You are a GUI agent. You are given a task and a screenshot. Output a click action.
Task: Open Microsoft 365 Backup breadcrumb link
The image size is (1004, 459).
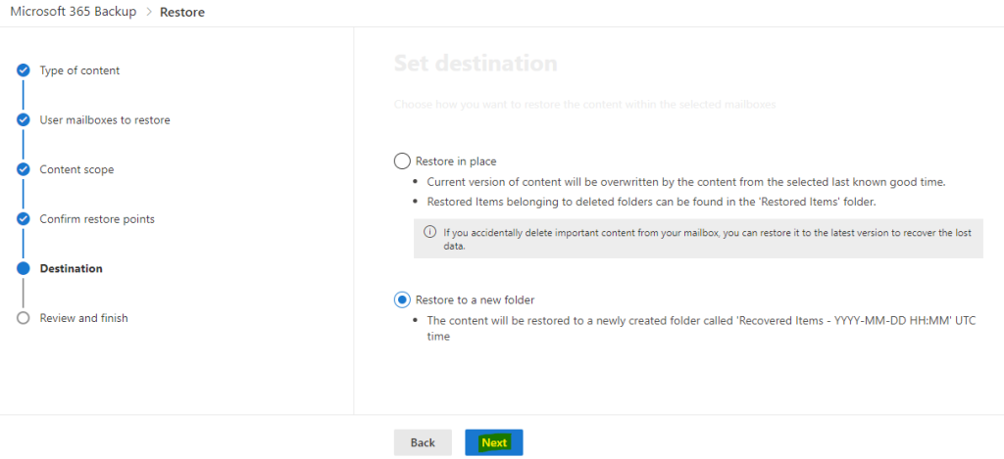pos(73,12)
